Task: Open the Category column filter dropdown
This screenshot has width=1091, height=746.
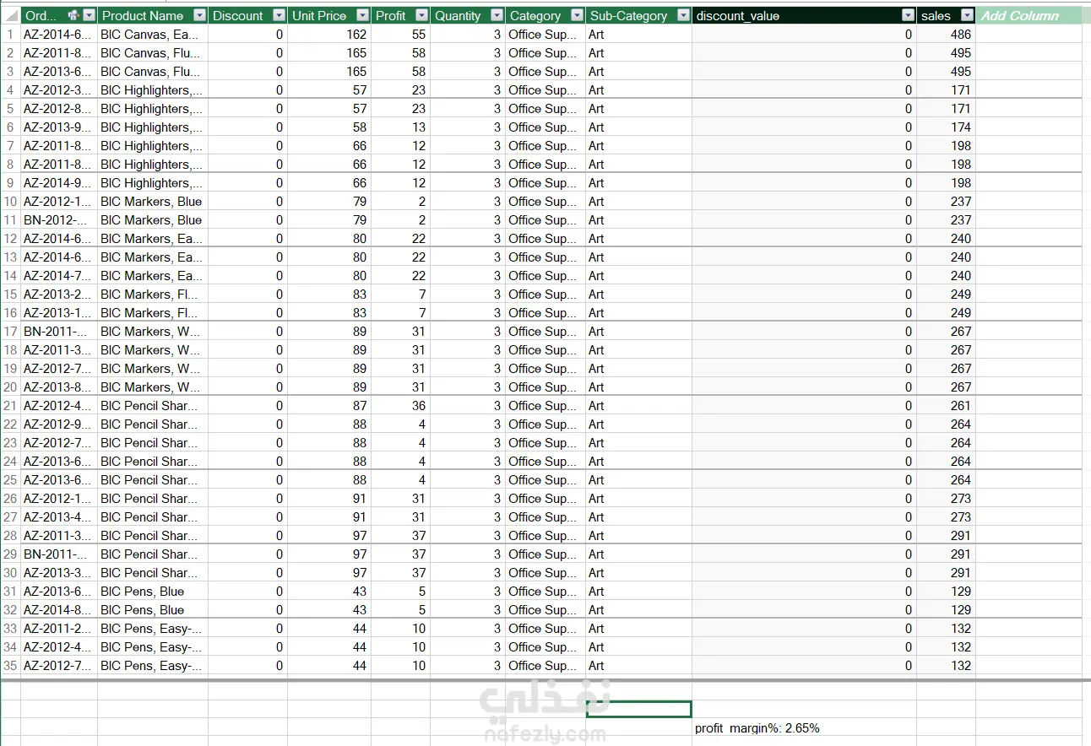Action: pos(577,15)
